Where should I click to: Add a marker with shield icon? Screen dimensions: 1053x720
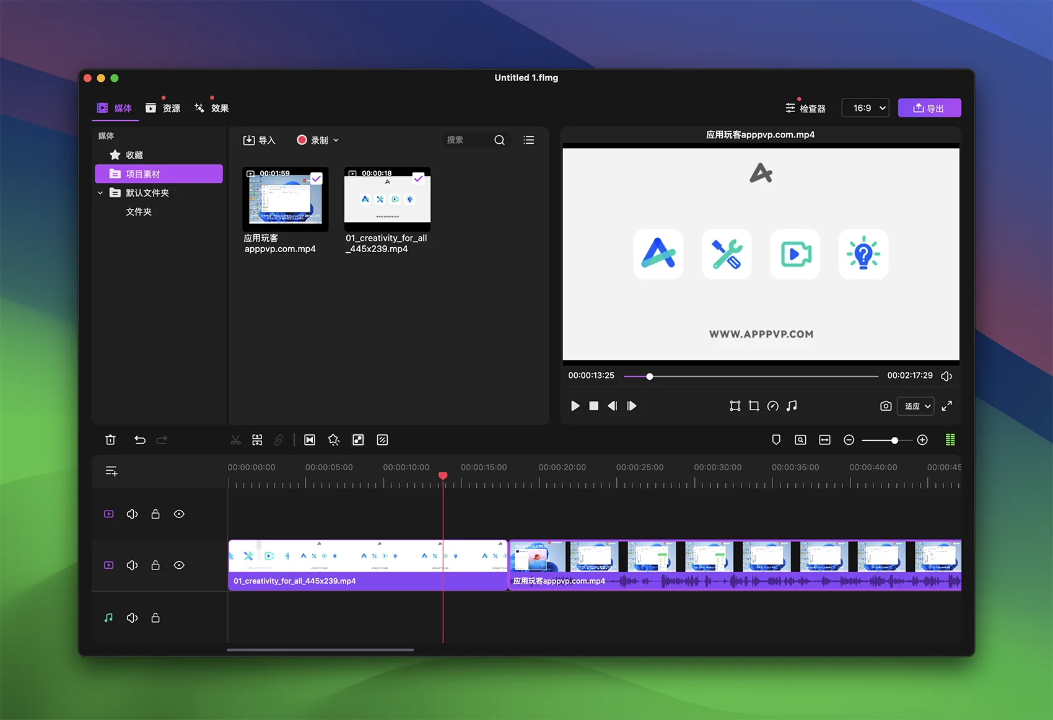tap(776, 440)
